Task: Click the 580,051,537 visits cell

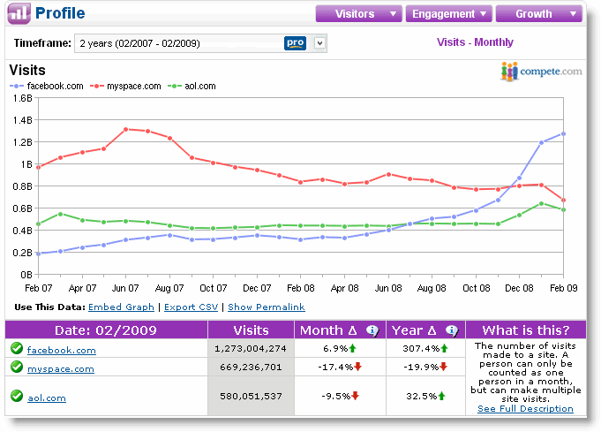Action: click(x=251, y=396)
